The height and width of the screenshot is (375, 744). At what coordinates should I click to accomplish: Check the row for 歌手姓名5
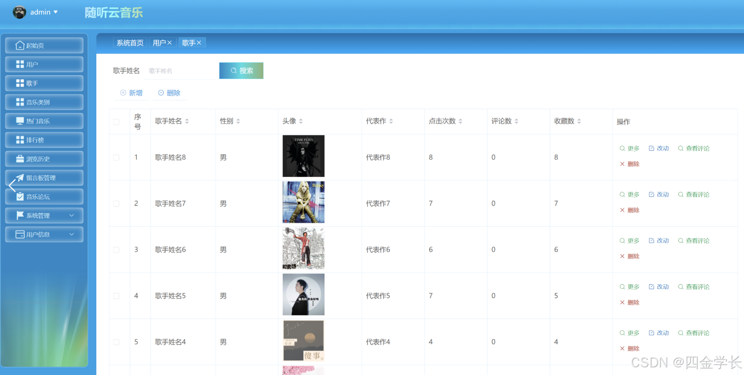coord(116,296)
